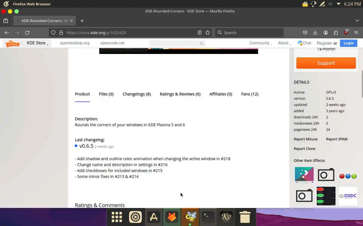Image resolution: width=363 pixels, height=226 pixels.
Task: Close the KDE-Rounded-Corners browser tab
Action: (71, 21)
